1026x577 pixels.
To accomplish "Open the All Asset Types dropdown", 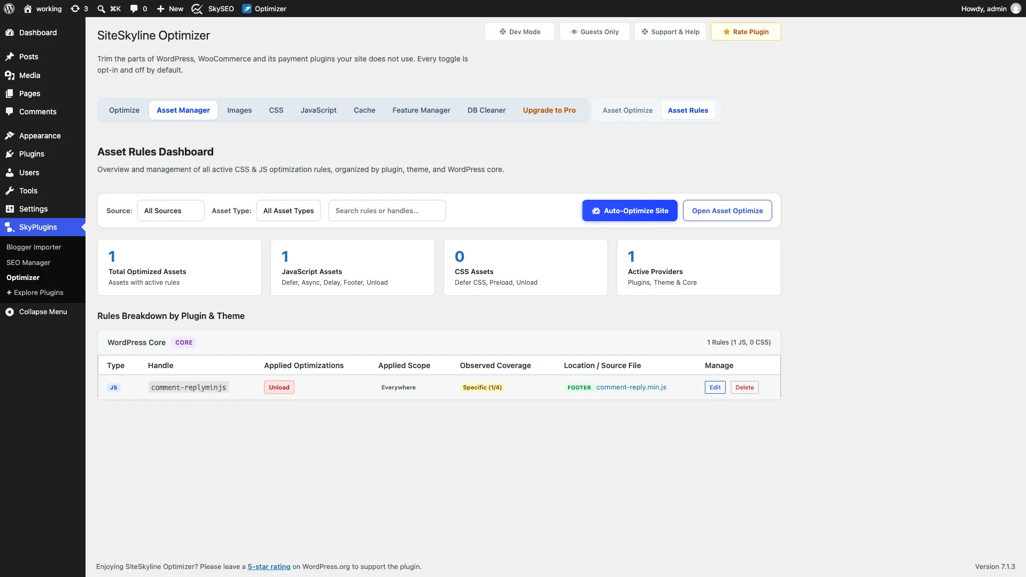I will tap(289, 210).
